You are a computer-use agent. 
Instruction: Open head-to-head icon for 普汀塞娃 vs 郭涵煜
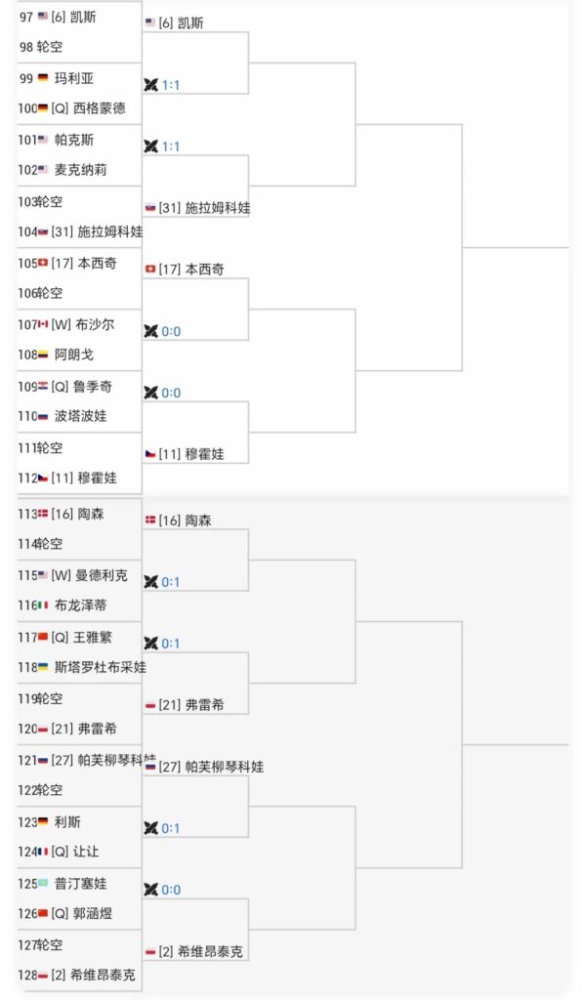click(150, 890)
